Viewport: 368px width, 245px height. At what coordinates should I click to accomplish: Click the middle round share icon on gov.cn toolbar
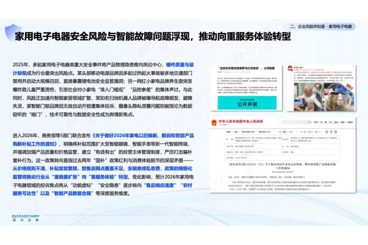331,132
